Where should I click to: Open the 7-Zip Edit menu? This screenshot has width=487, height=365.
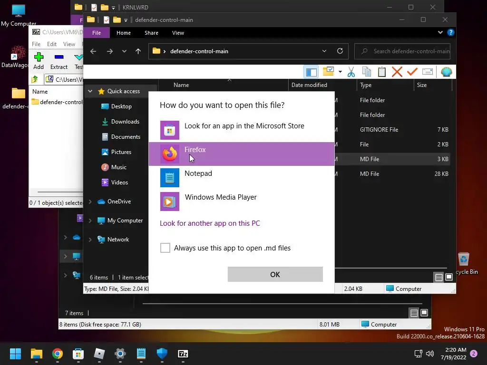pos(51,44)
